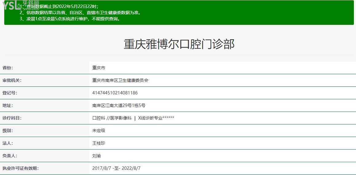This screenshot has width=356, height=175.
Task: Select the value 重庆市南岸区卫生健康委员会
Action: [x=120, y=80]
